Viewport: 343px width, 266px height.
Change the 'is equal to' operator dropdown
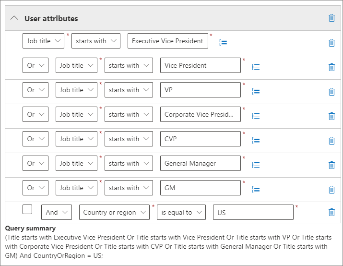point(181,212)
